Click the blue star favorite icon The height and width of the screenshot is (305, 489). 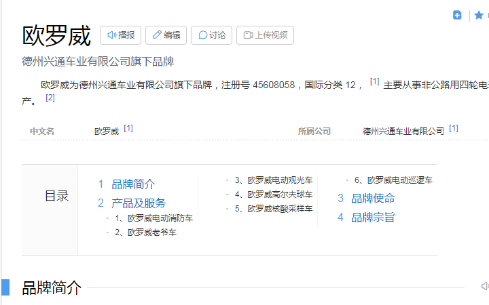point(479,15)
